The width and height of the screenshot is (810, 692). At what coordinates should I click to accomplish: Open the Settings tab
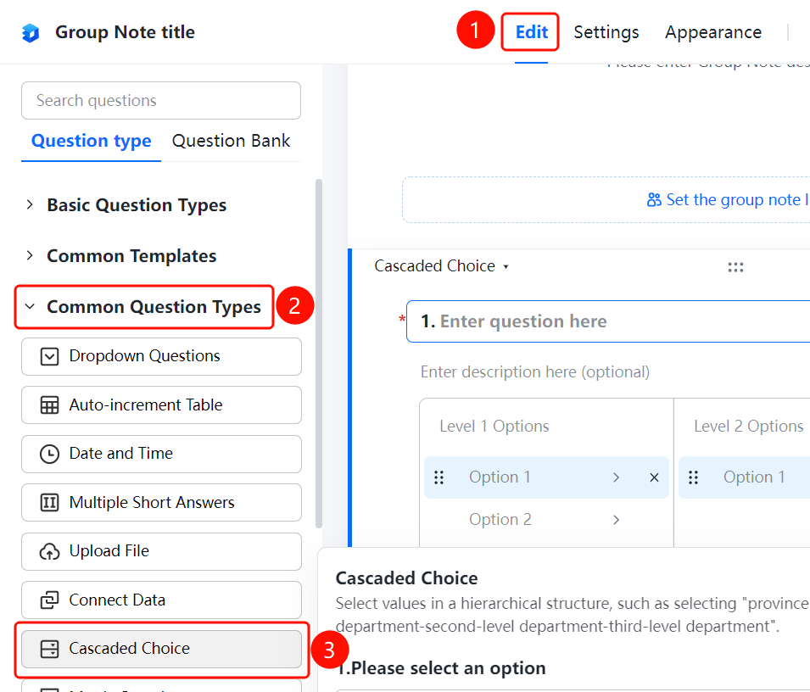tap(606, 32)
